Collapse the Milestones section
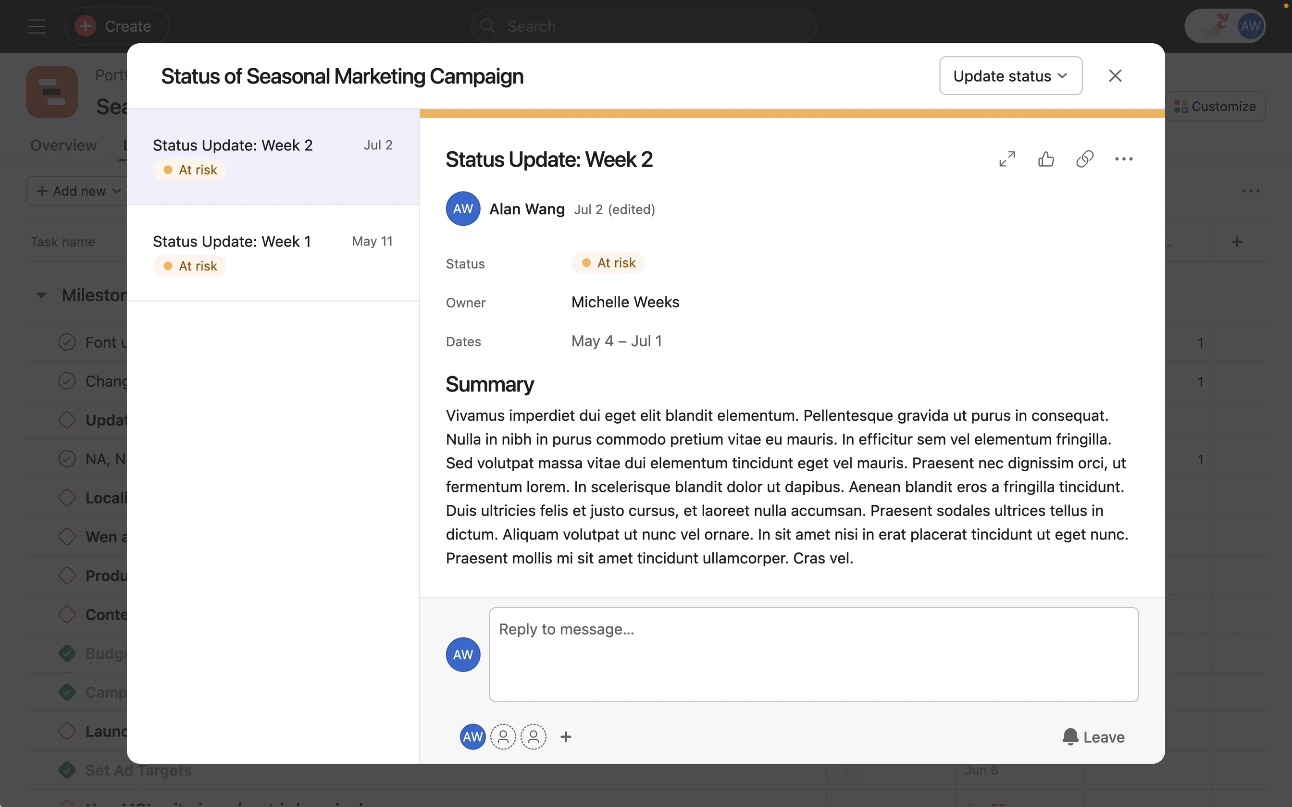This screenshot has width=1292, height=807. pos(41,295)
